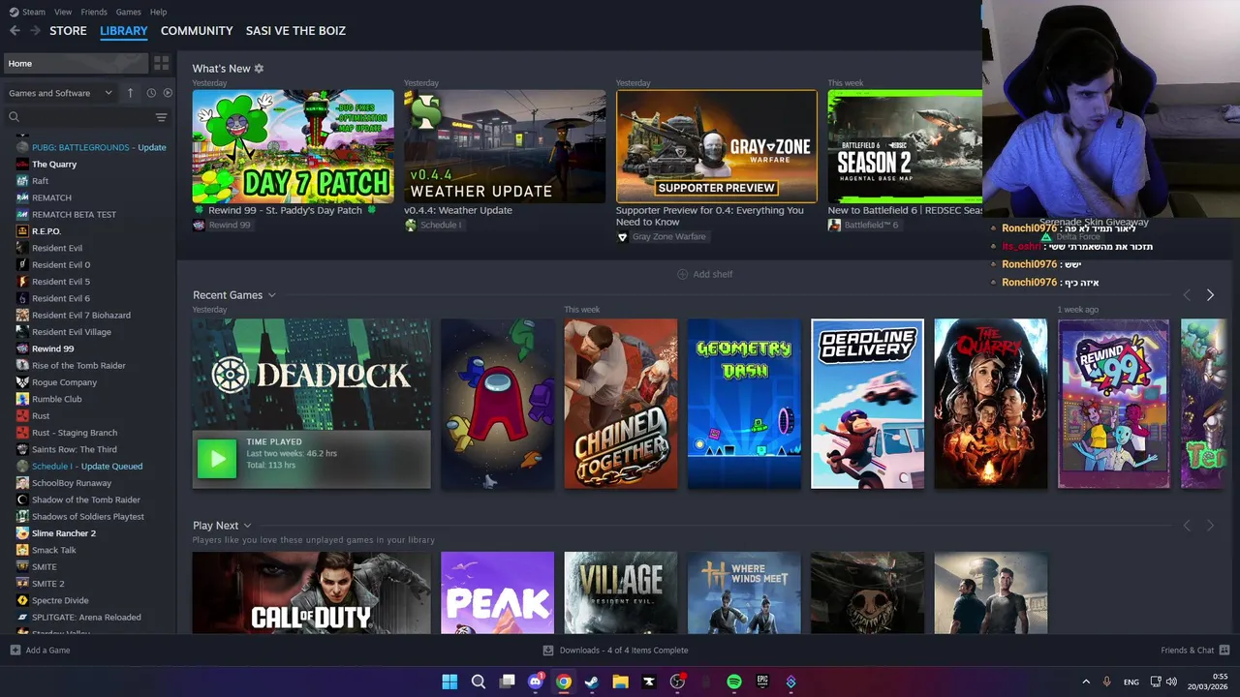Open What's New settings gear
This screenshot has height=697, width=1240.
click(x=259, y=69)
